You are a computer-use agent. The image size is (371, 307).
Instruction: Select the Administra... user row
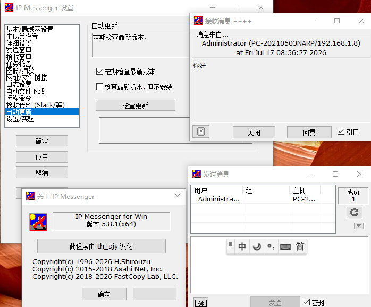coord(263,199)
